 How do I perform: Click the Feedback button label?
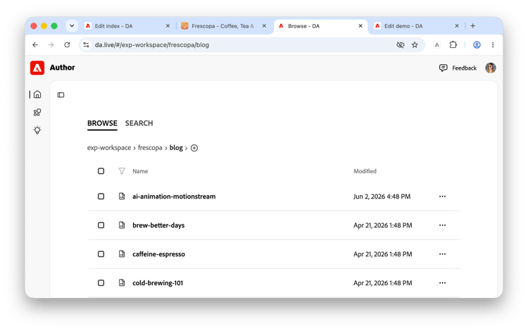[x=464, y=68]
